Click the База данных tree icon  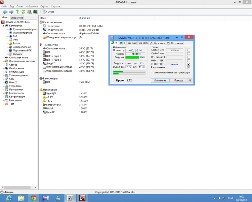(7, 100)
